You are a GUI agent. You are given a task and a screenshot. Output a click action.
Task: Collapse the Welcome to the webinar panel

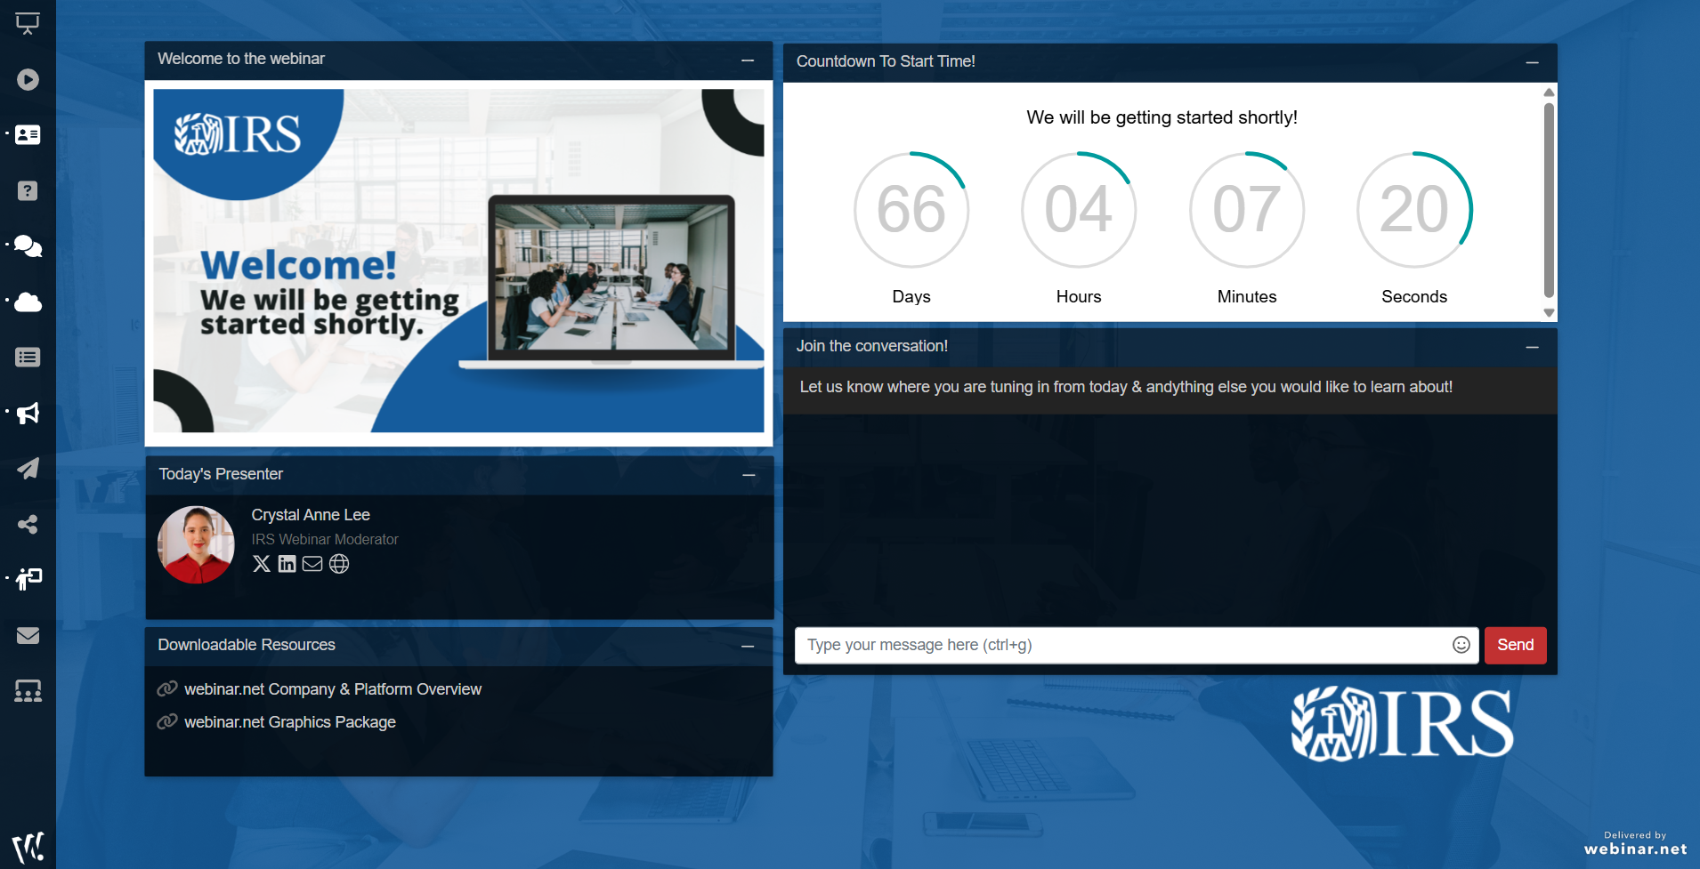(748, 60)
